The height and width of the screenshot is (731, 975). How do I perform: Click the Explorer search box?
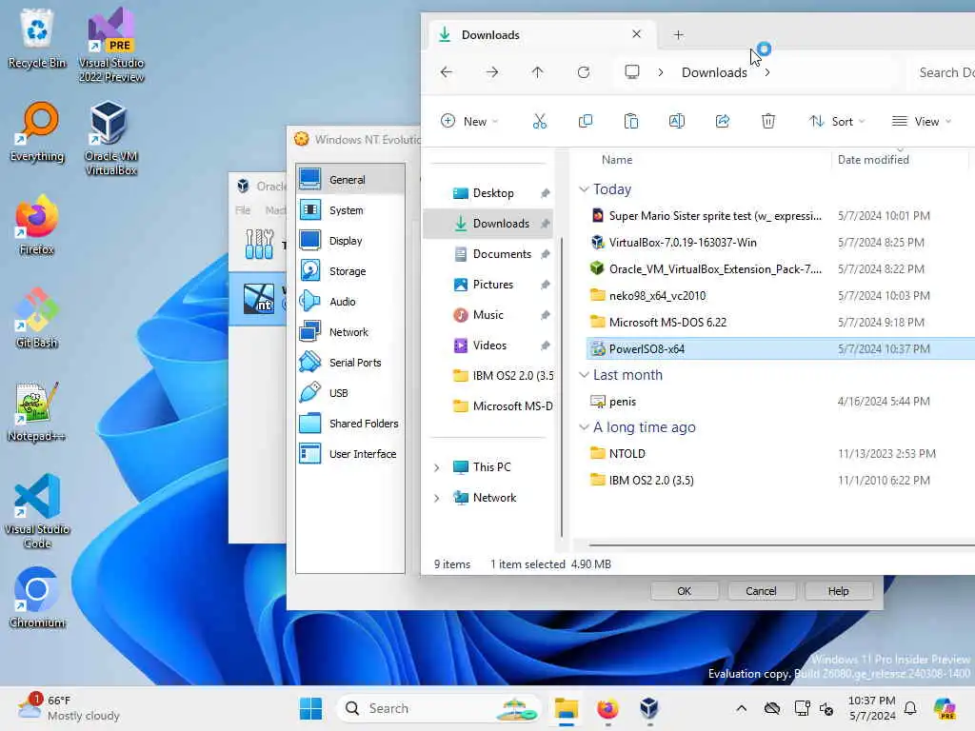click(942, 72)
